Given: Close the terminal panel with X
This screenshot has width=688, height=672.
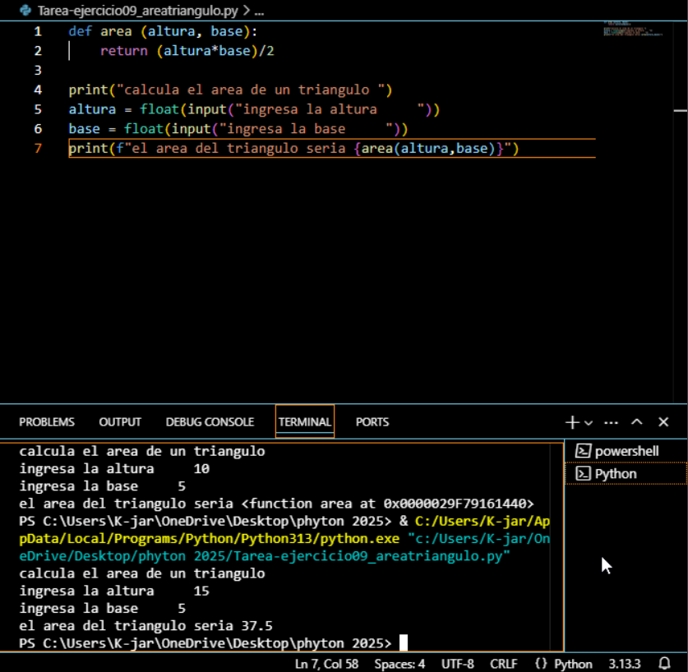Looking at the screenshot, I should (x=663, y=422).
